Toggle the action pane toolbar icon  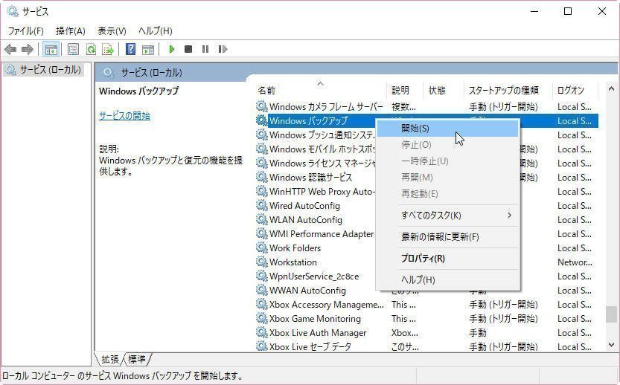click(x=148, y=49)
